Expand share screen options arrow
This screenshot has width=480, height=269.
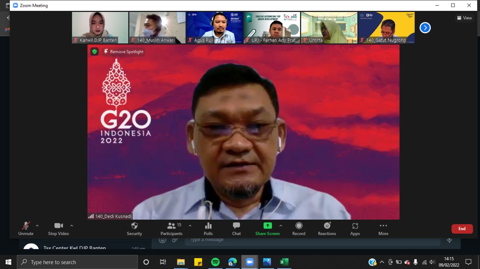[x=280, y=226]
